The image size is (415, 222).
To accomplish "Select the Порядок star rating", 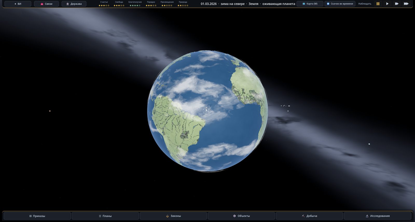I will point(151,5).
